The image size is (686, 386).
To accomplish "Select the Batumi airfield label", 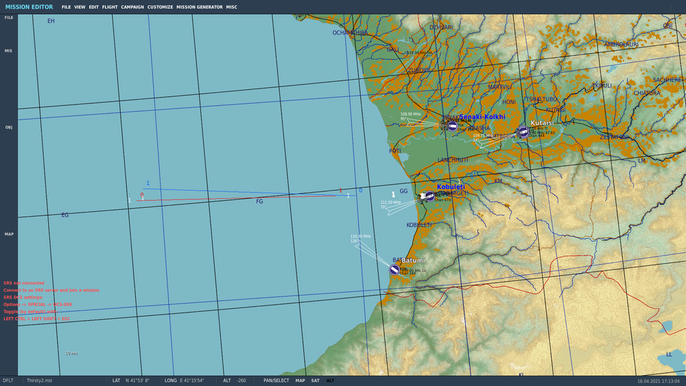I will (x=413, y=260).
